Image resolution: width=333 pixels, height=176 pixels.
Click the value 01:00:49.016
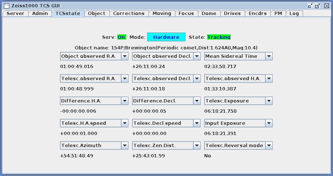(77, 67)
